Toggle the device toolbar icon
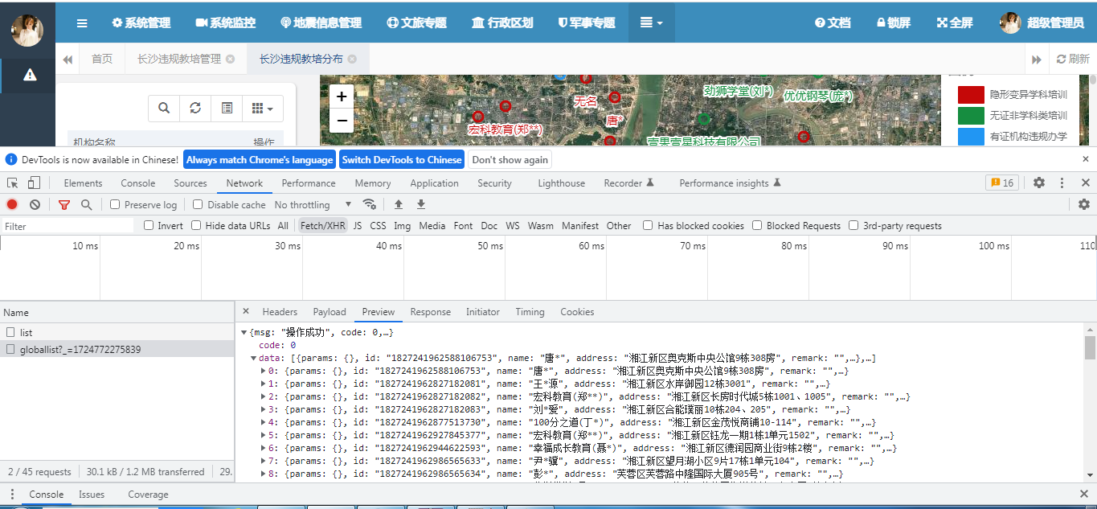 (x=33, y=183)
